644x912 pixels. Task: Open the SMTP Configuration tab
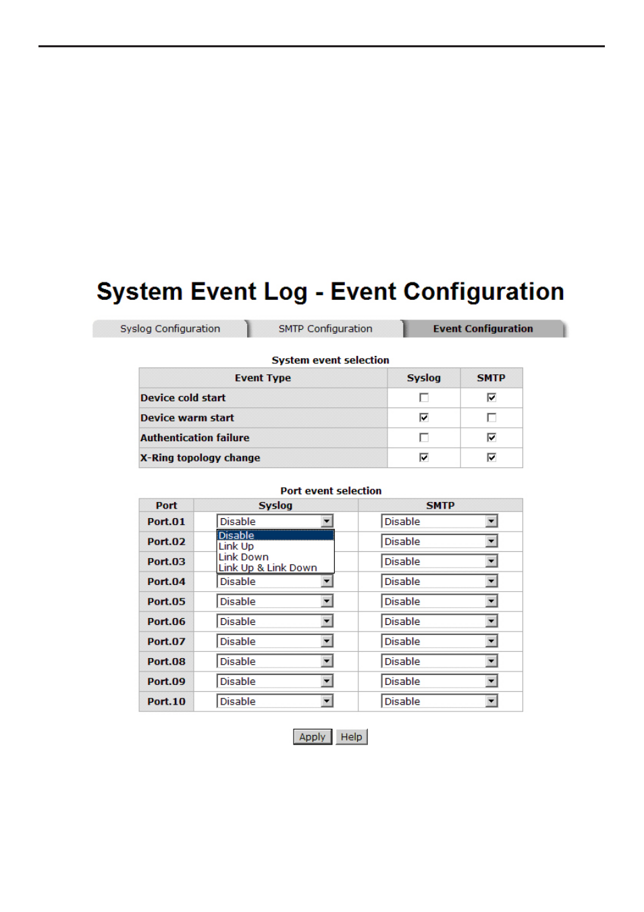click(x=325, y=328)
